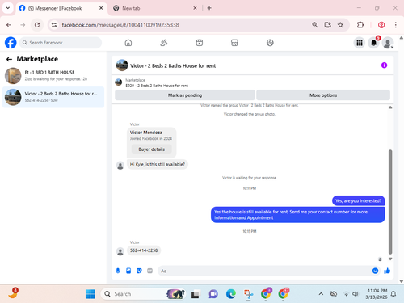This screenshot has width=404, height=303.
Task: Select the Victor 2 Beds 2 Baths chat
Action: [x=53, y=97]
